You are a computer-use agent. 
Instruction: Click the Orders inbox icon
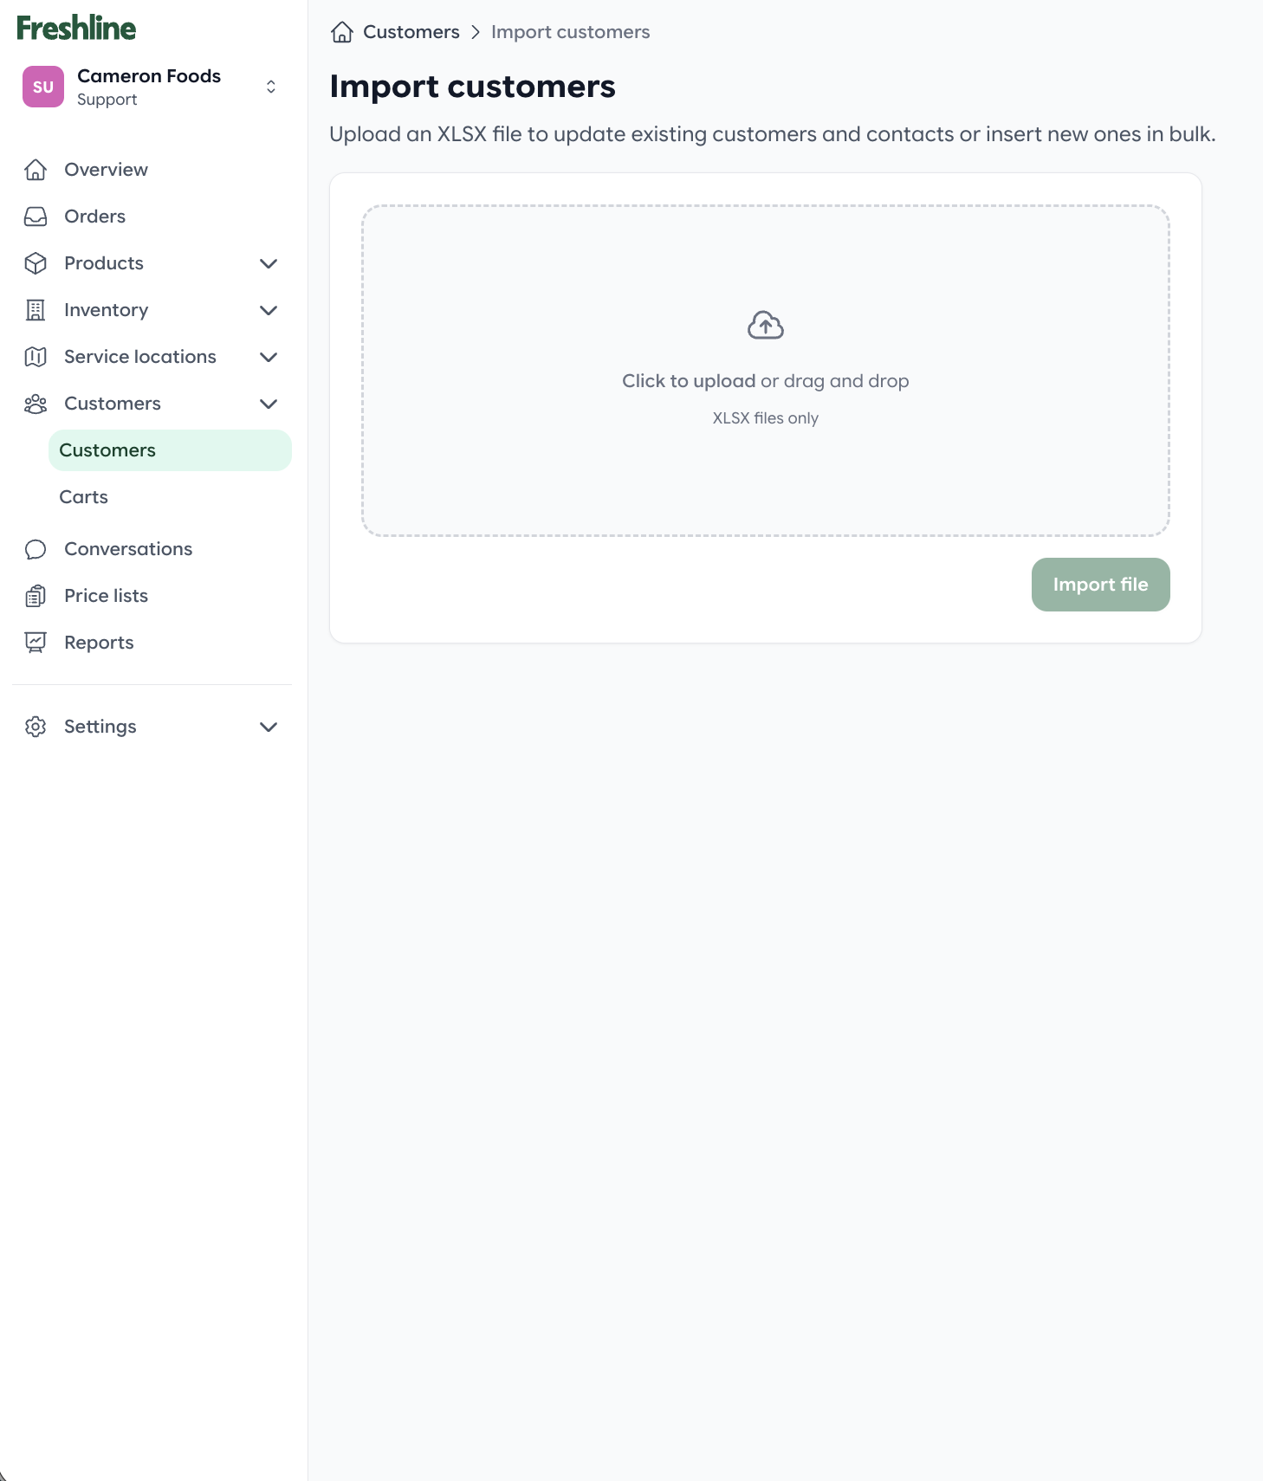[x=36, y=217]
